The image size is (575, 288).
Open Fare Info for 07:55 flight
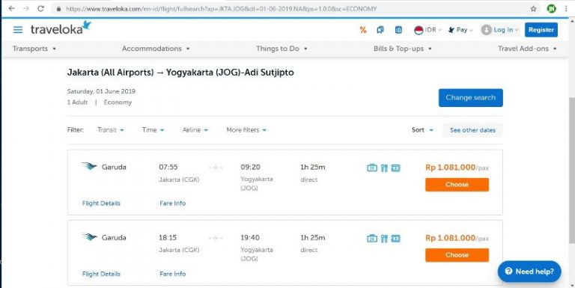point(173,203)
